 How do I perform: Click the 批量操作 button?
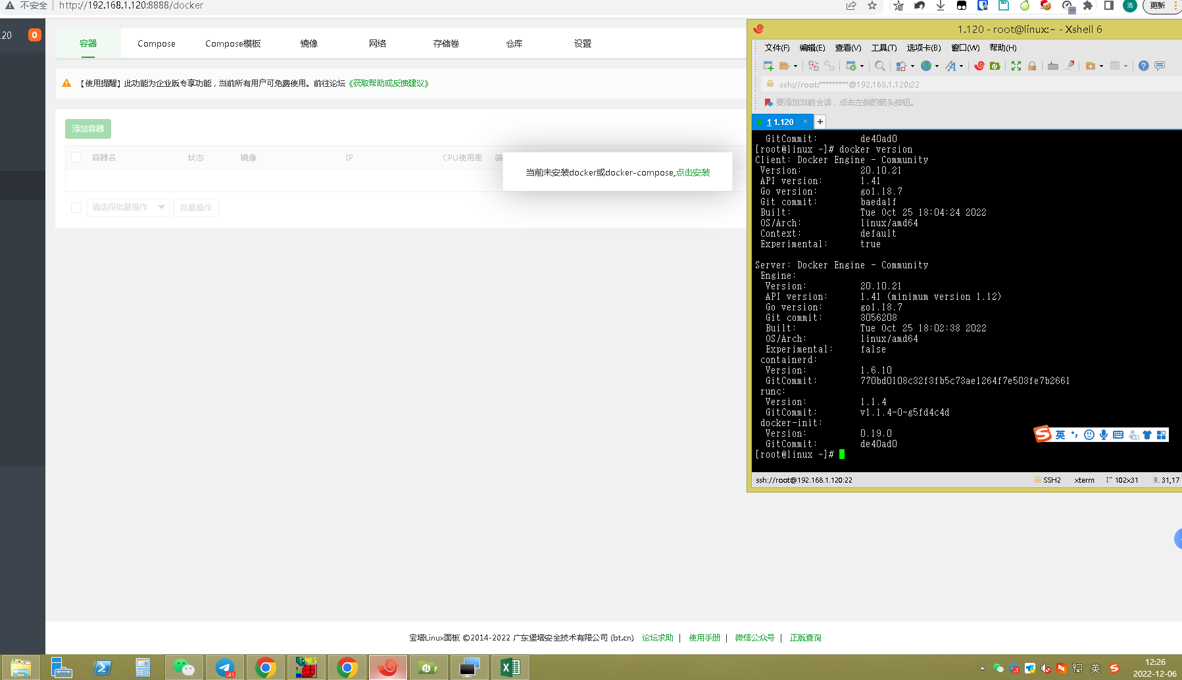tap(196, 208)
